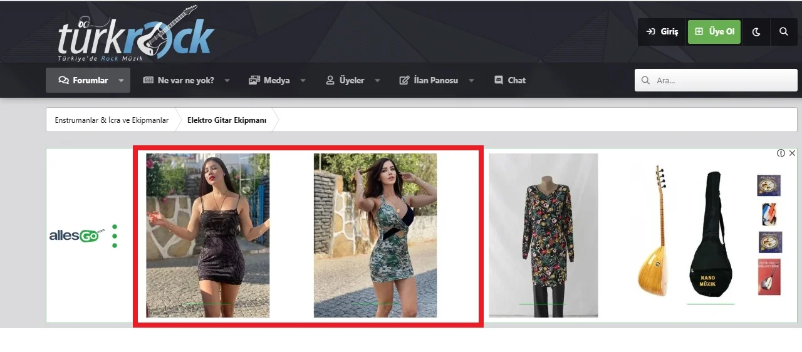This screenshot has height=352, width=802.
Task: Open the Forumlar tab
Action: (83, 80)
